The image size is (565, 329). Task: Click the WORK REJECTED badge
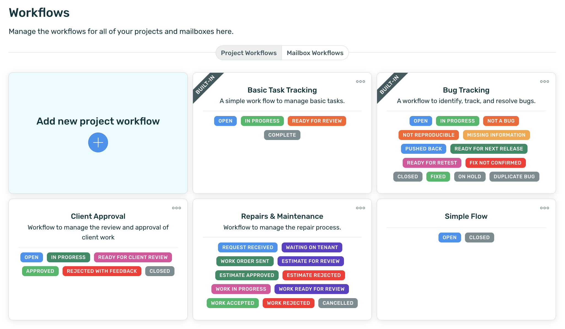tap(288, 303)
